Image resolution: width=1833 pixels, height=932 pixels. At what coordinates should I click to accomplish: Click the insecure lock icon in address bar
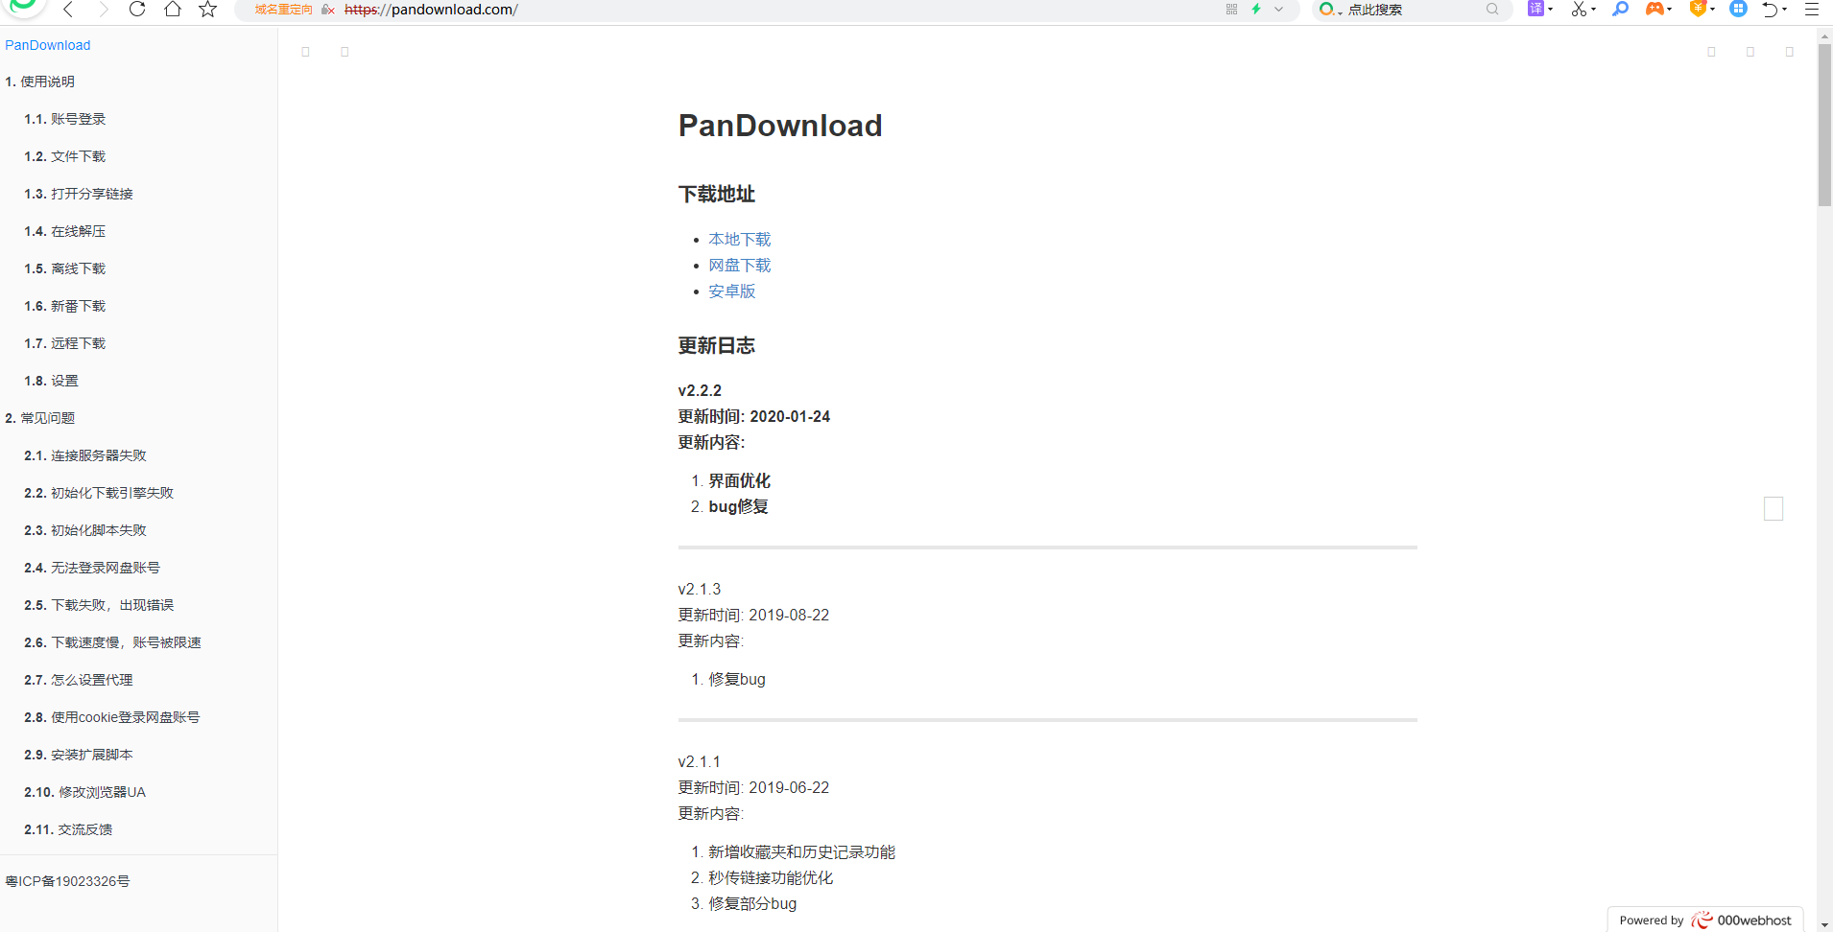click(328, 10)
